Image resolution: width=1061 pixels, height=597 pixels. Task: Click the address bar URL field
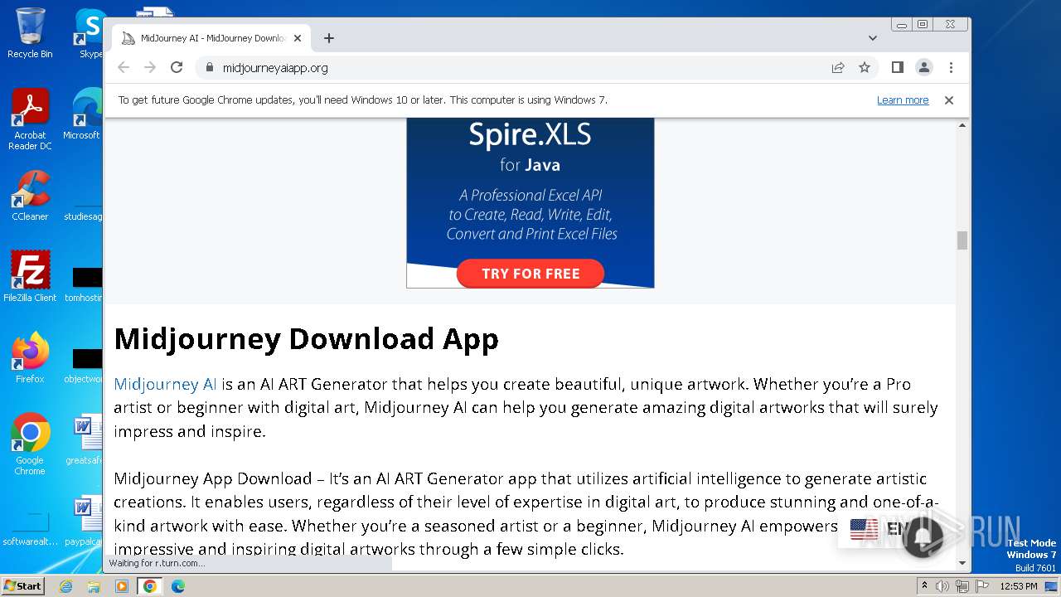pos(522,68)
